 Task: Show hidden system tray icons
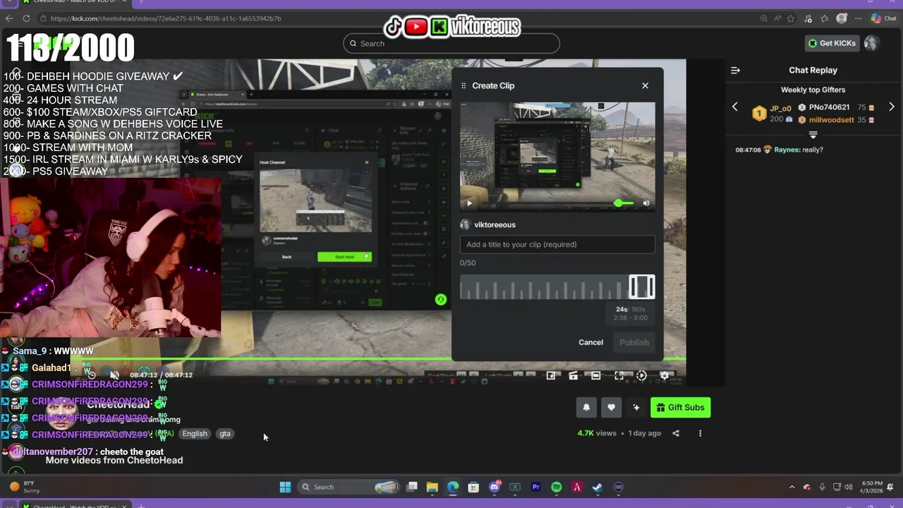pyautogui.click(x=792, y=487)
